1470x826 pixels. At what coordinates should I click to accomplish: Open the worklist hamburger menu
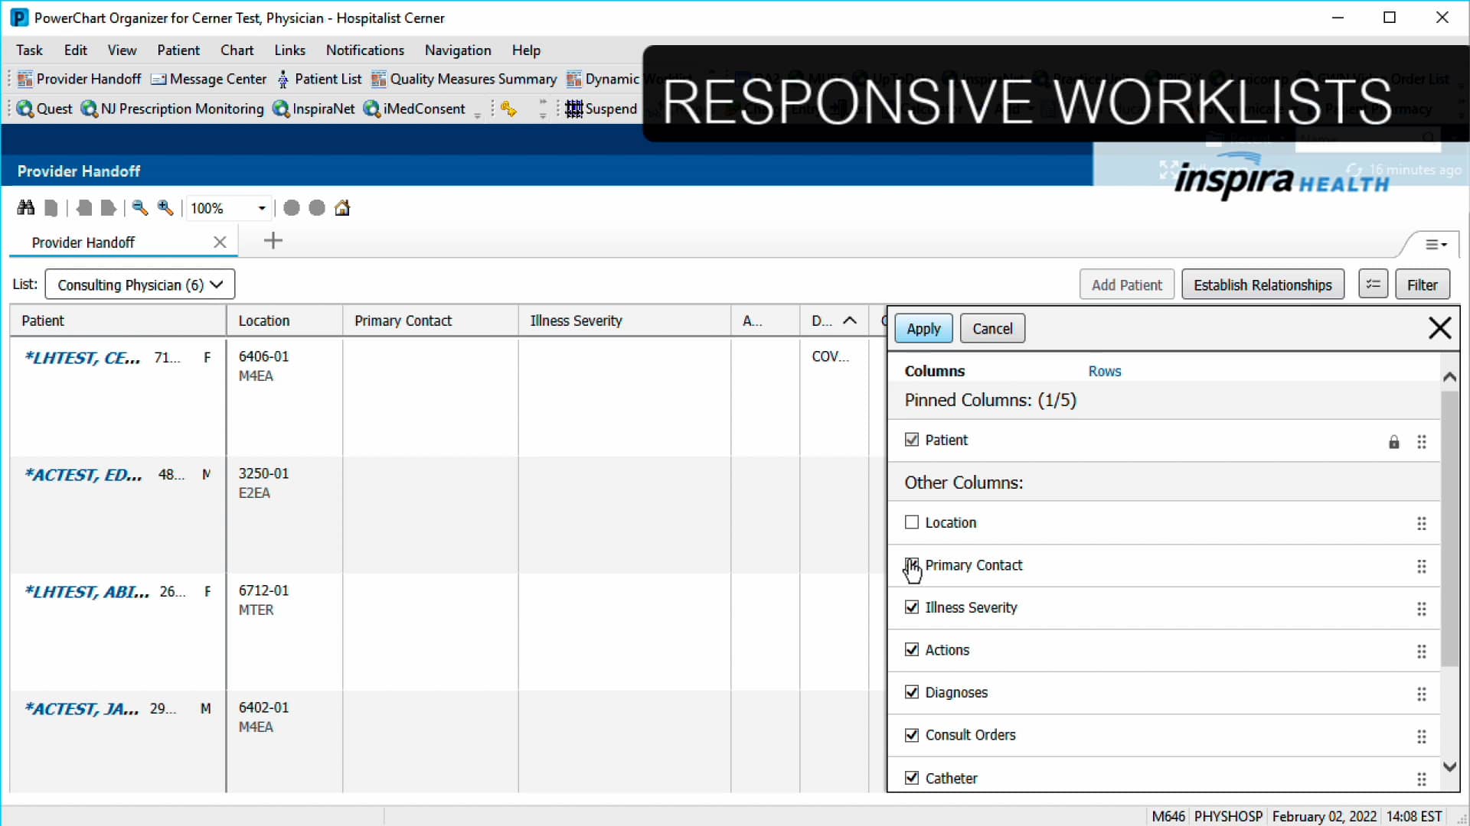[x=1434, y=244]
